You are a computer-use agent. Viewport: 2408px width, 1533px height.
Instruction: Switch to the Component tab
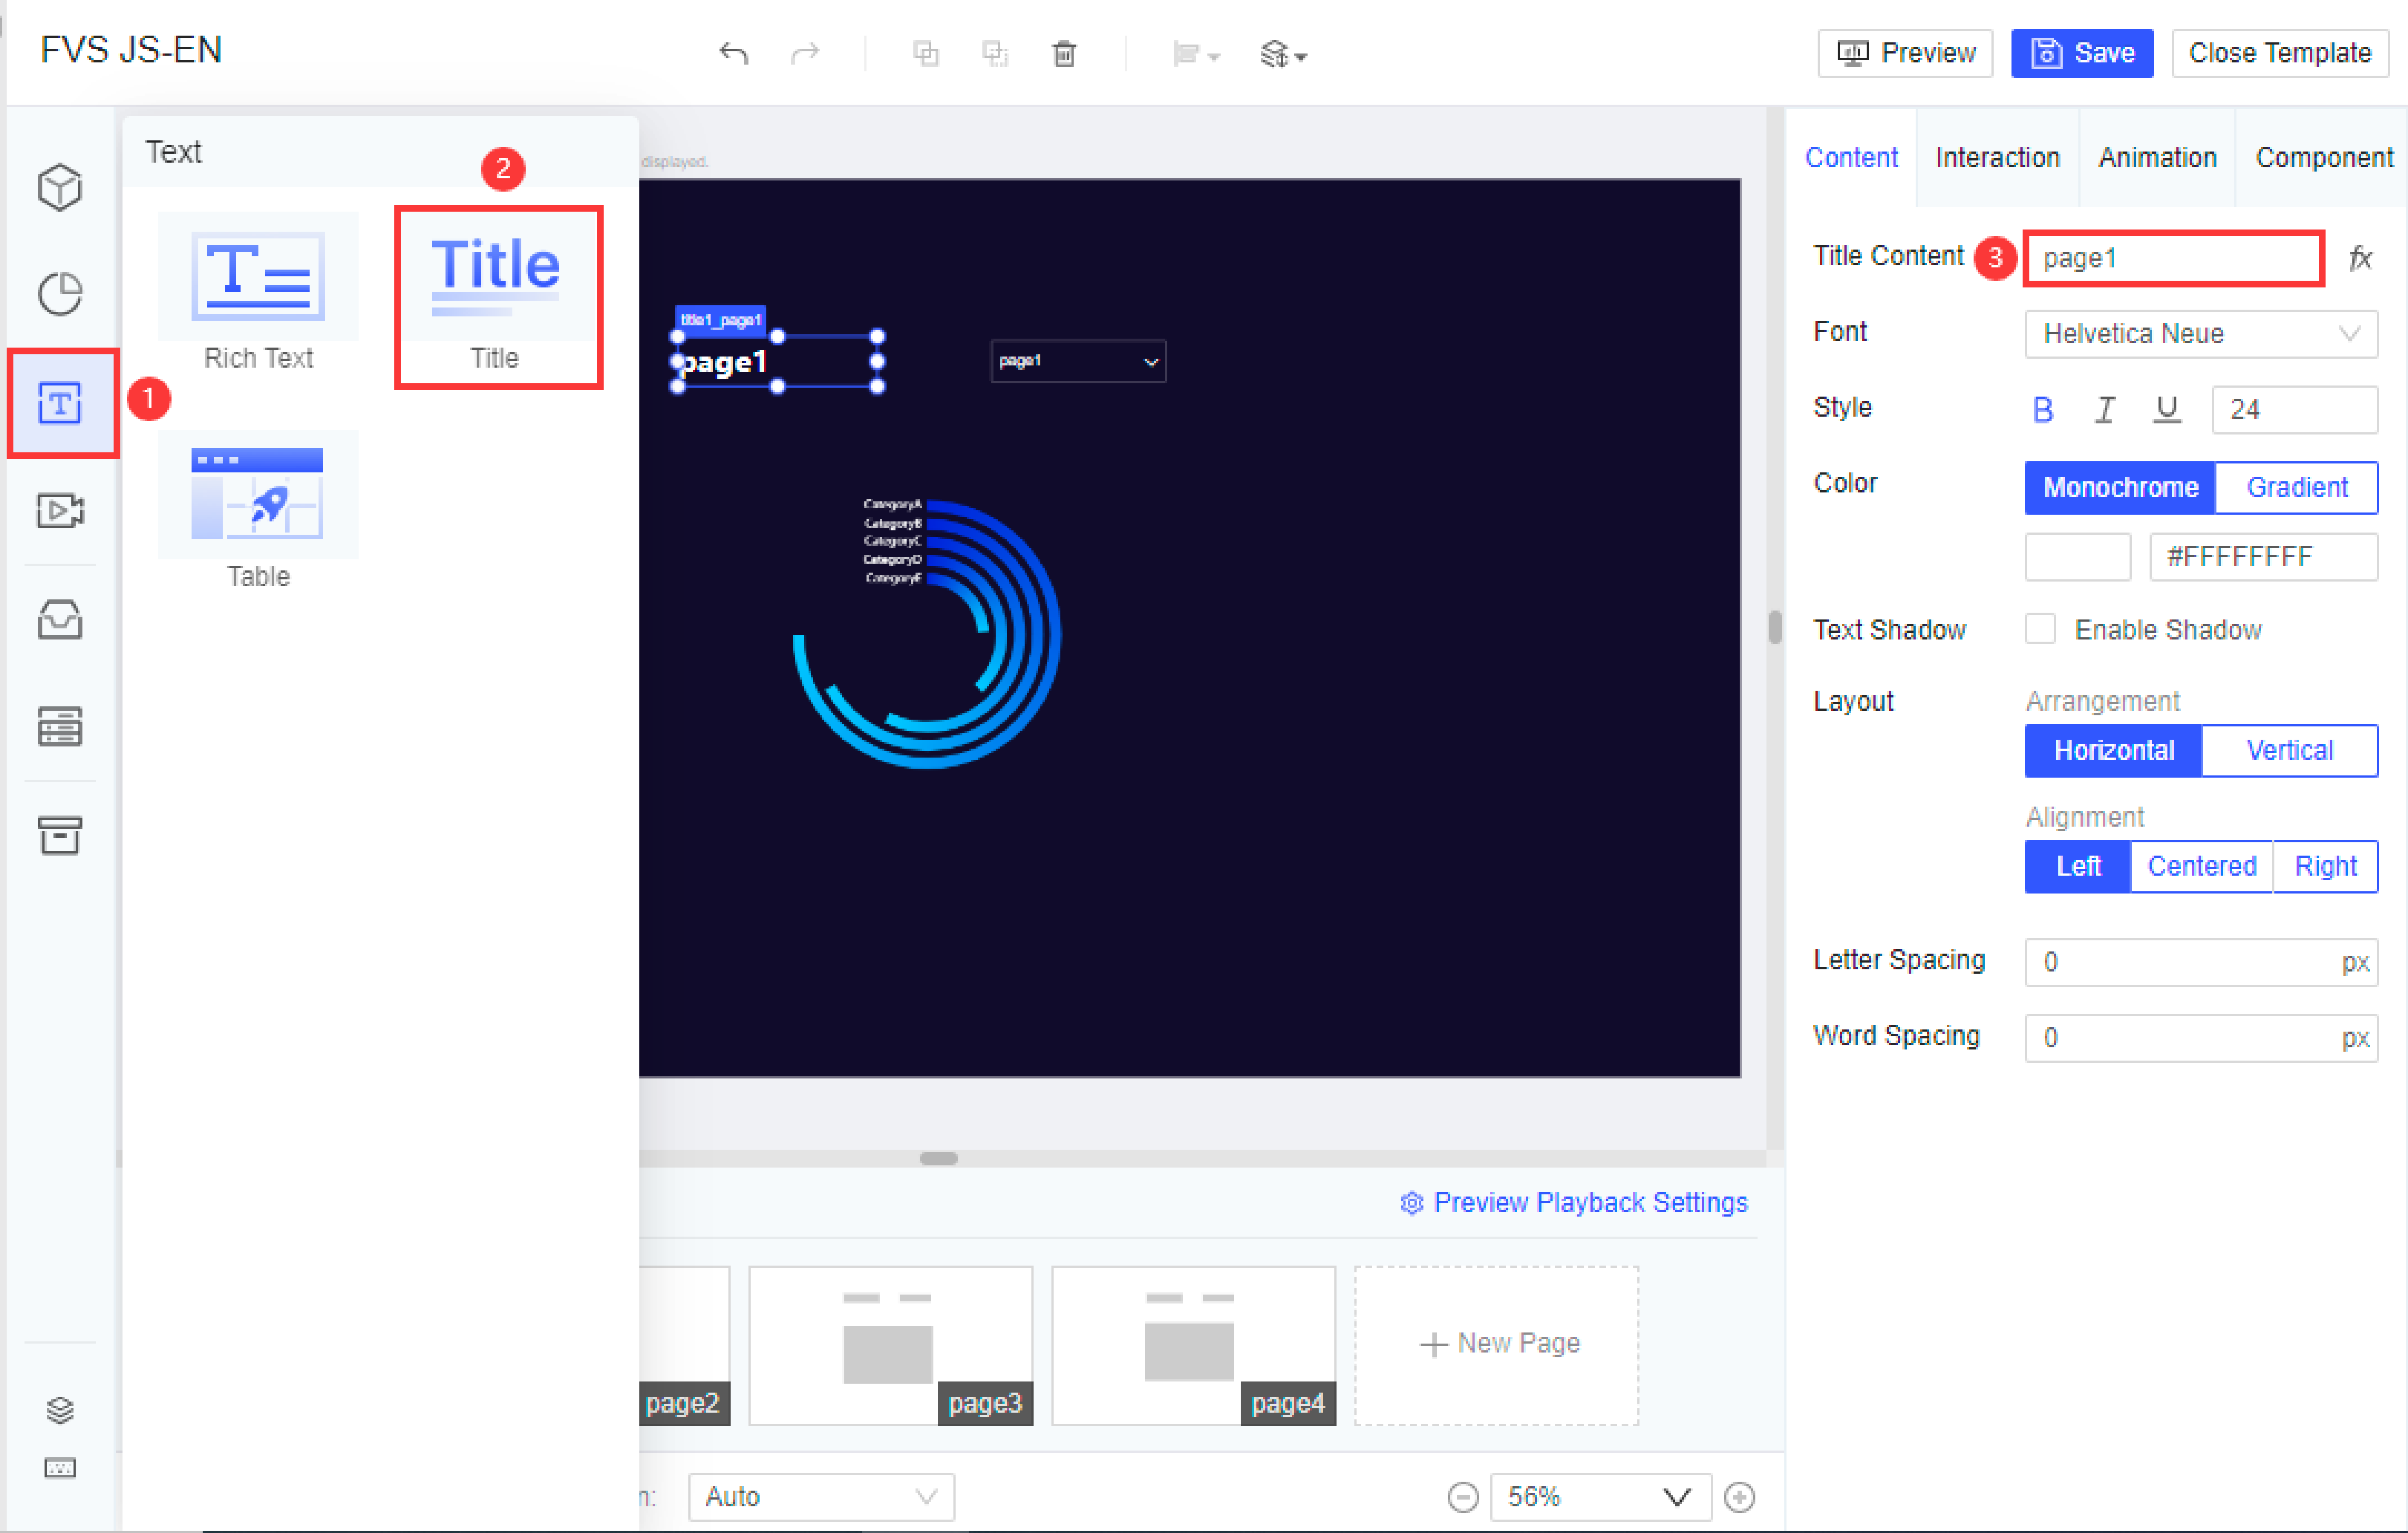click(2323, 157)
